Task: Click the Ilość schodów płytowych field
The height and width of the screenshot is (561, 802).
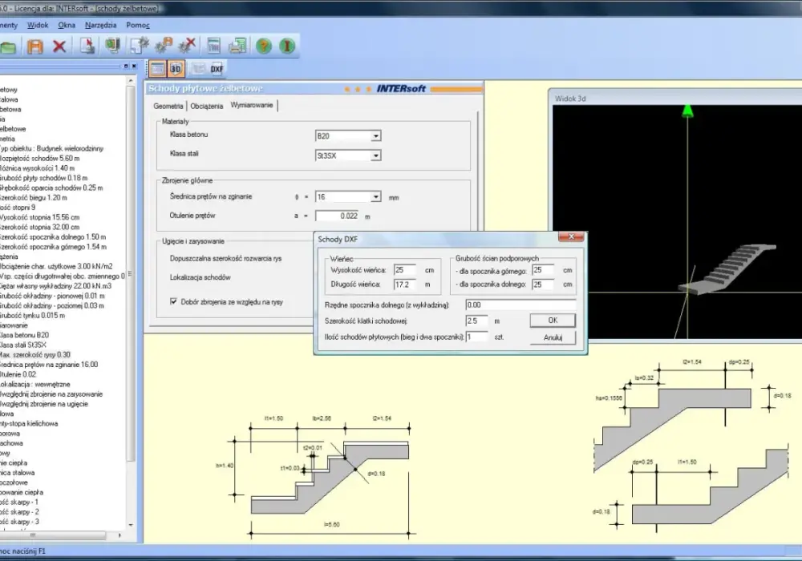Action: click(x=476, y=337)
